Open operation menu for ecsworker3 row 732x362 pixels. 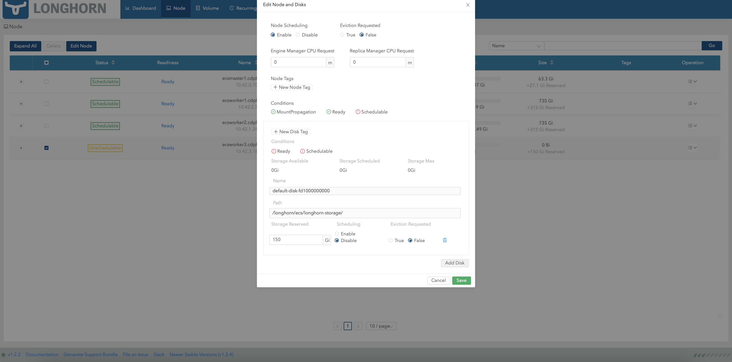pyautogui.click(x=692, y=148)
